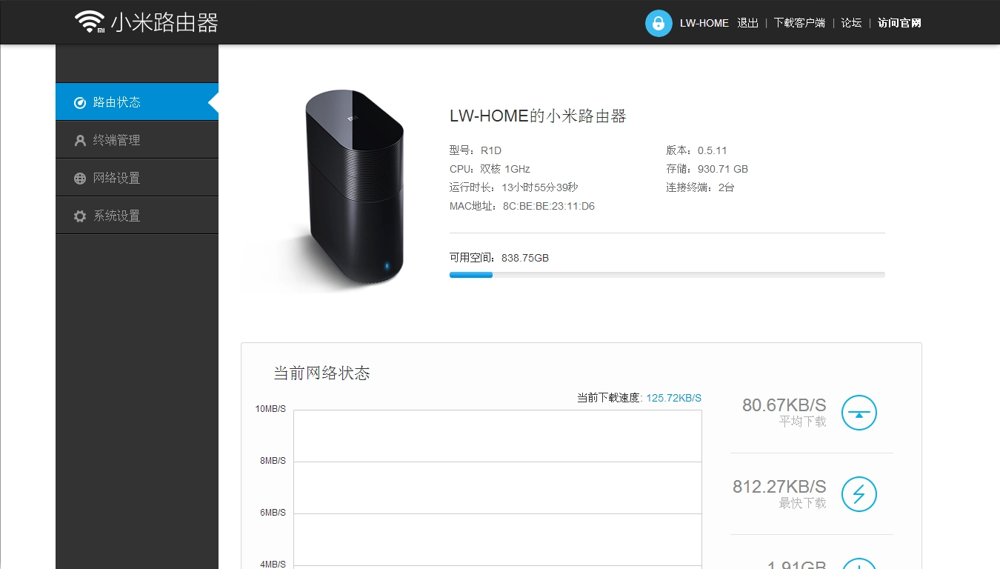The image size is (1000, 569).
Task: Click the 812.27KB/S fastest download value
Action: tap(779, 487)
